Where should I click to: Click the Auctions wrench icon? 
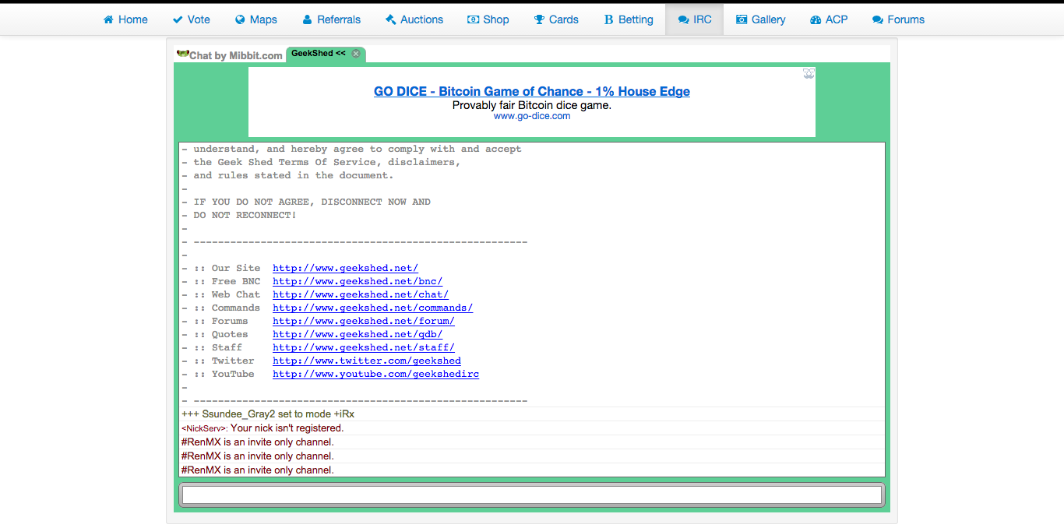388,19
